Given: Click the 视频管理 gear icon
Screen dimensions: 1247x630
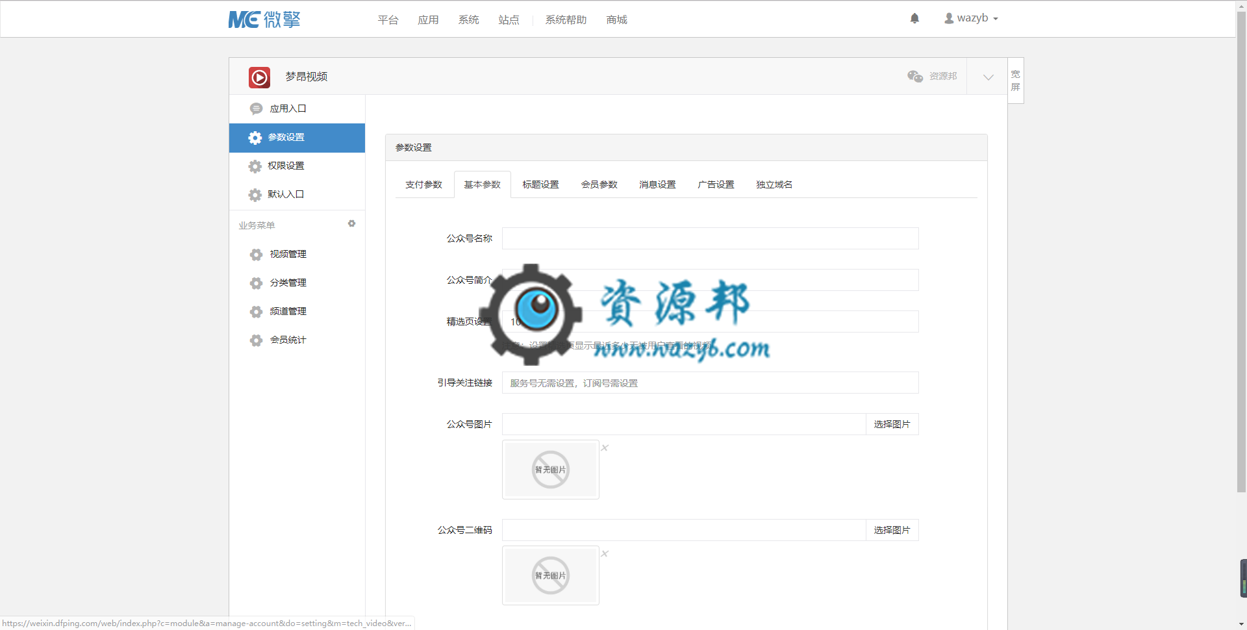Looking at the screenshot, I should coord(256,255).
